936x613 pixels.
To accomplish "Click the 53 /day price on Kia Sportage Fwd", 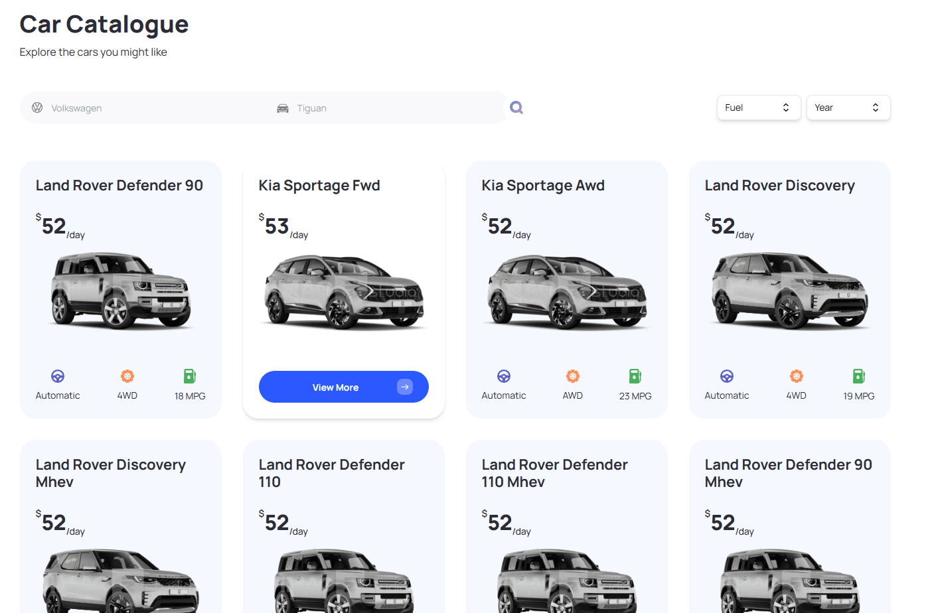I will click(x=283, y=227).
